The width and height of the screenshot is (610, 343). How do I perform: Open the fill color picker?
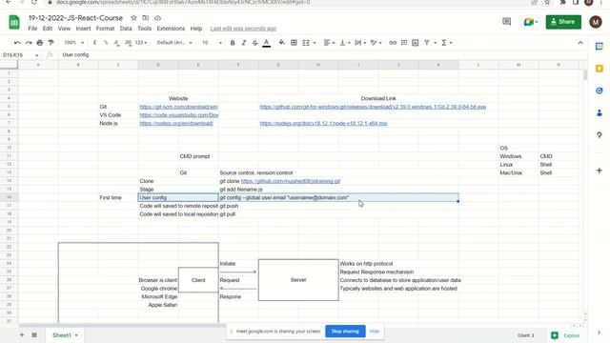[282, 43]
